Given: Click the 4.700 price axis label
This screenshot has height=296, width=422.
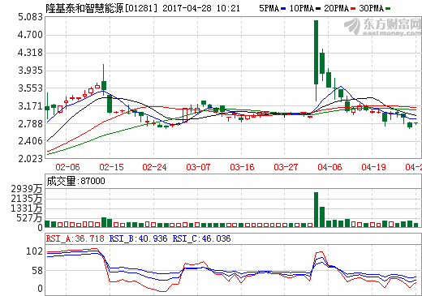Looking at the screenshot, I should pyautogui.click(x=30, y=35).
